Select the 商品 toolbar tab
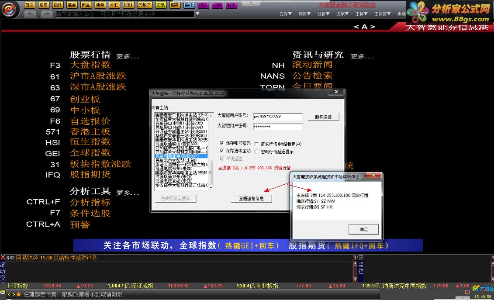This screenshot has height=300, width=494. (x=86, y=5)
